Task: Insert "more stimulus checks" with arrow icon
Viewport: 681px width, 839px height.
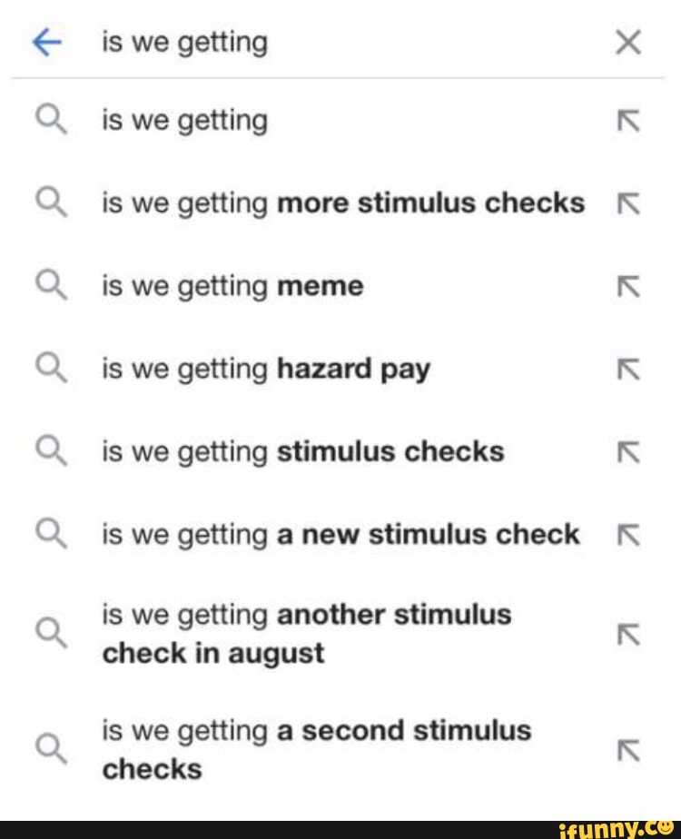Action: coord(627,204)
